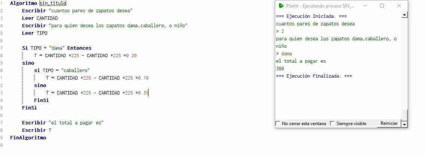Screen dimensions: 426x155
Task: Click the first 'sino' keyword below the dama formula
Action: point(28,63)
